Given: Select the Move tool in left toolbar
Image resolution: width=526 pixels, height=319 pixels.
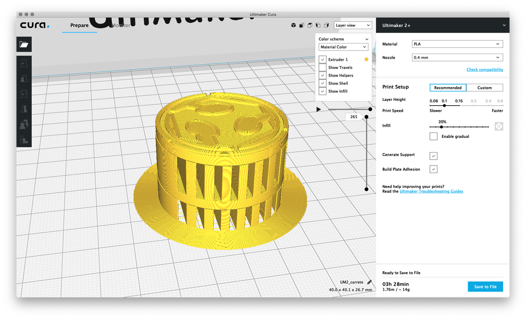Looking at the screenshot, I should click(24, 63).
